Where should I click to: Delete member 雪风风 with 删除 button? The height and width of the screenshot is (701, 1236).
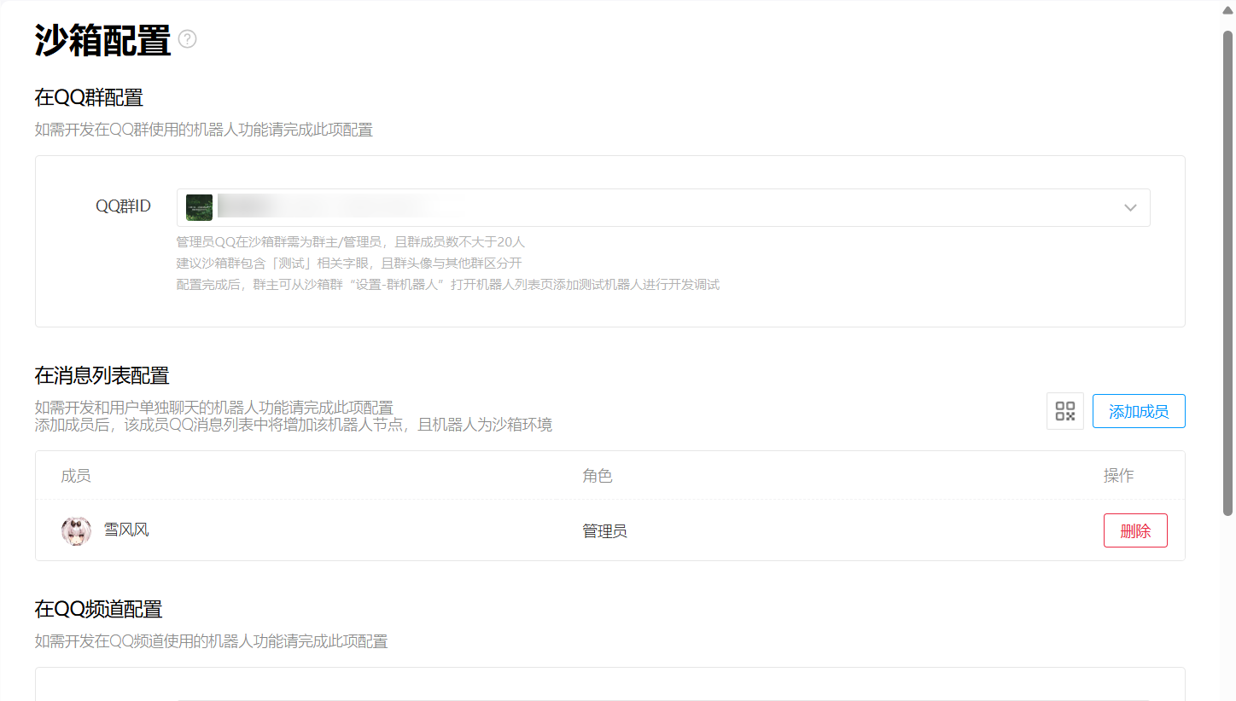click(x=1134, y=530)
